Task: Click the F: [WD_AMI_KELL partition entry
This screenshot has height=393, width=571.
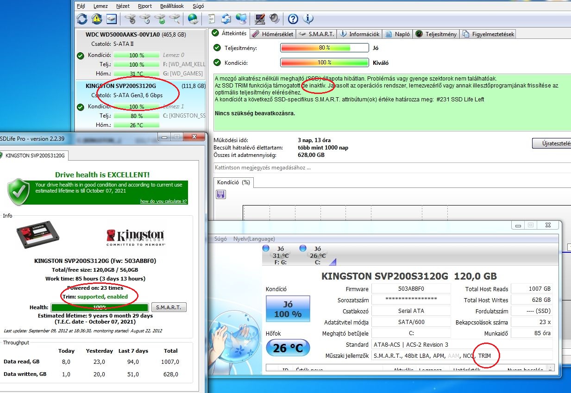Action: (x=184, y=64)
